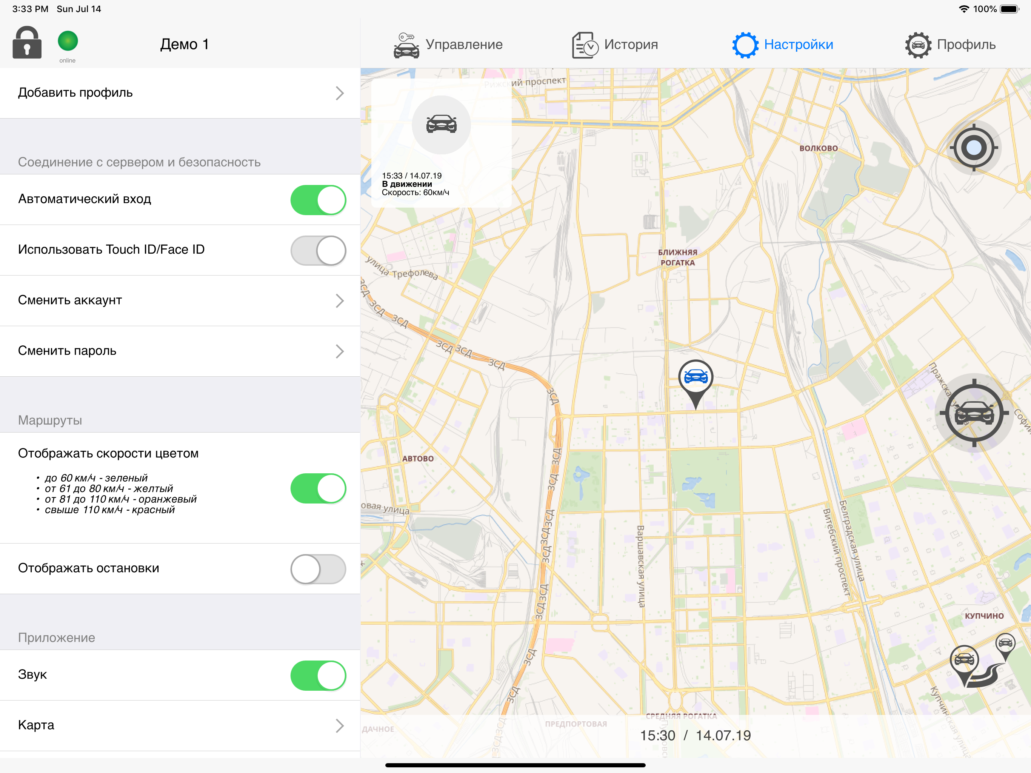Image resolution: width=1031 pixels, height=773 pixels.
Task: Tap the 3:33 PM clock
Action: 30,9
